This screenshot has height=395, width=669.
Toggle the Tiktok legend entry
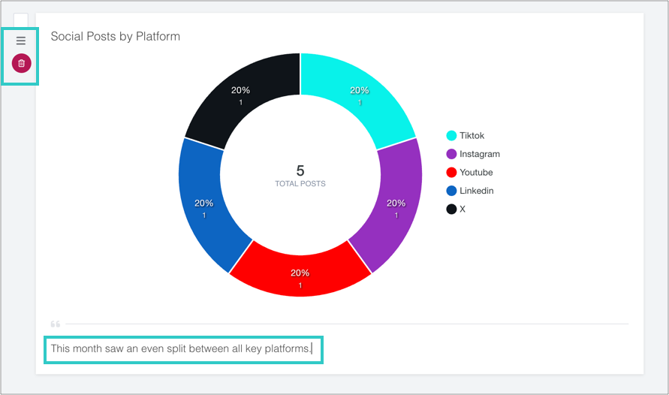pyautogui.click(x=465, y=136)
